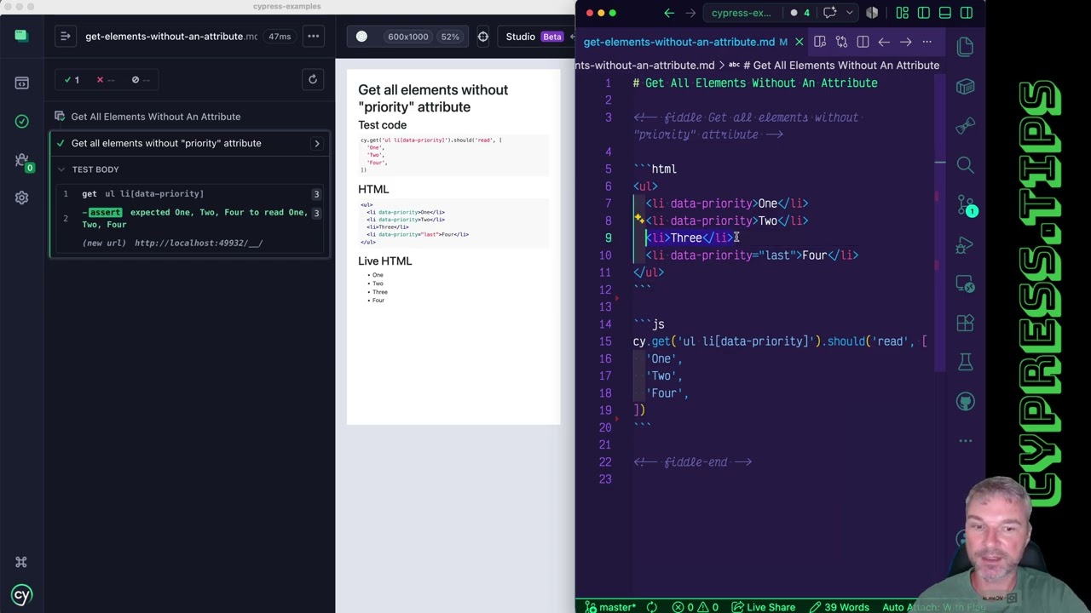
Task: Click the heading symbol breadcrumb in editor
Action: (x=840, y=65)
